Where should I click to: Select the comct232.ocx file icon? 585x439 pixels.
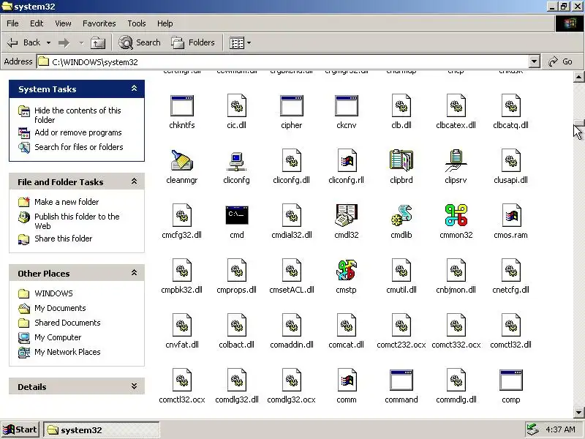(x=401, y=325)
